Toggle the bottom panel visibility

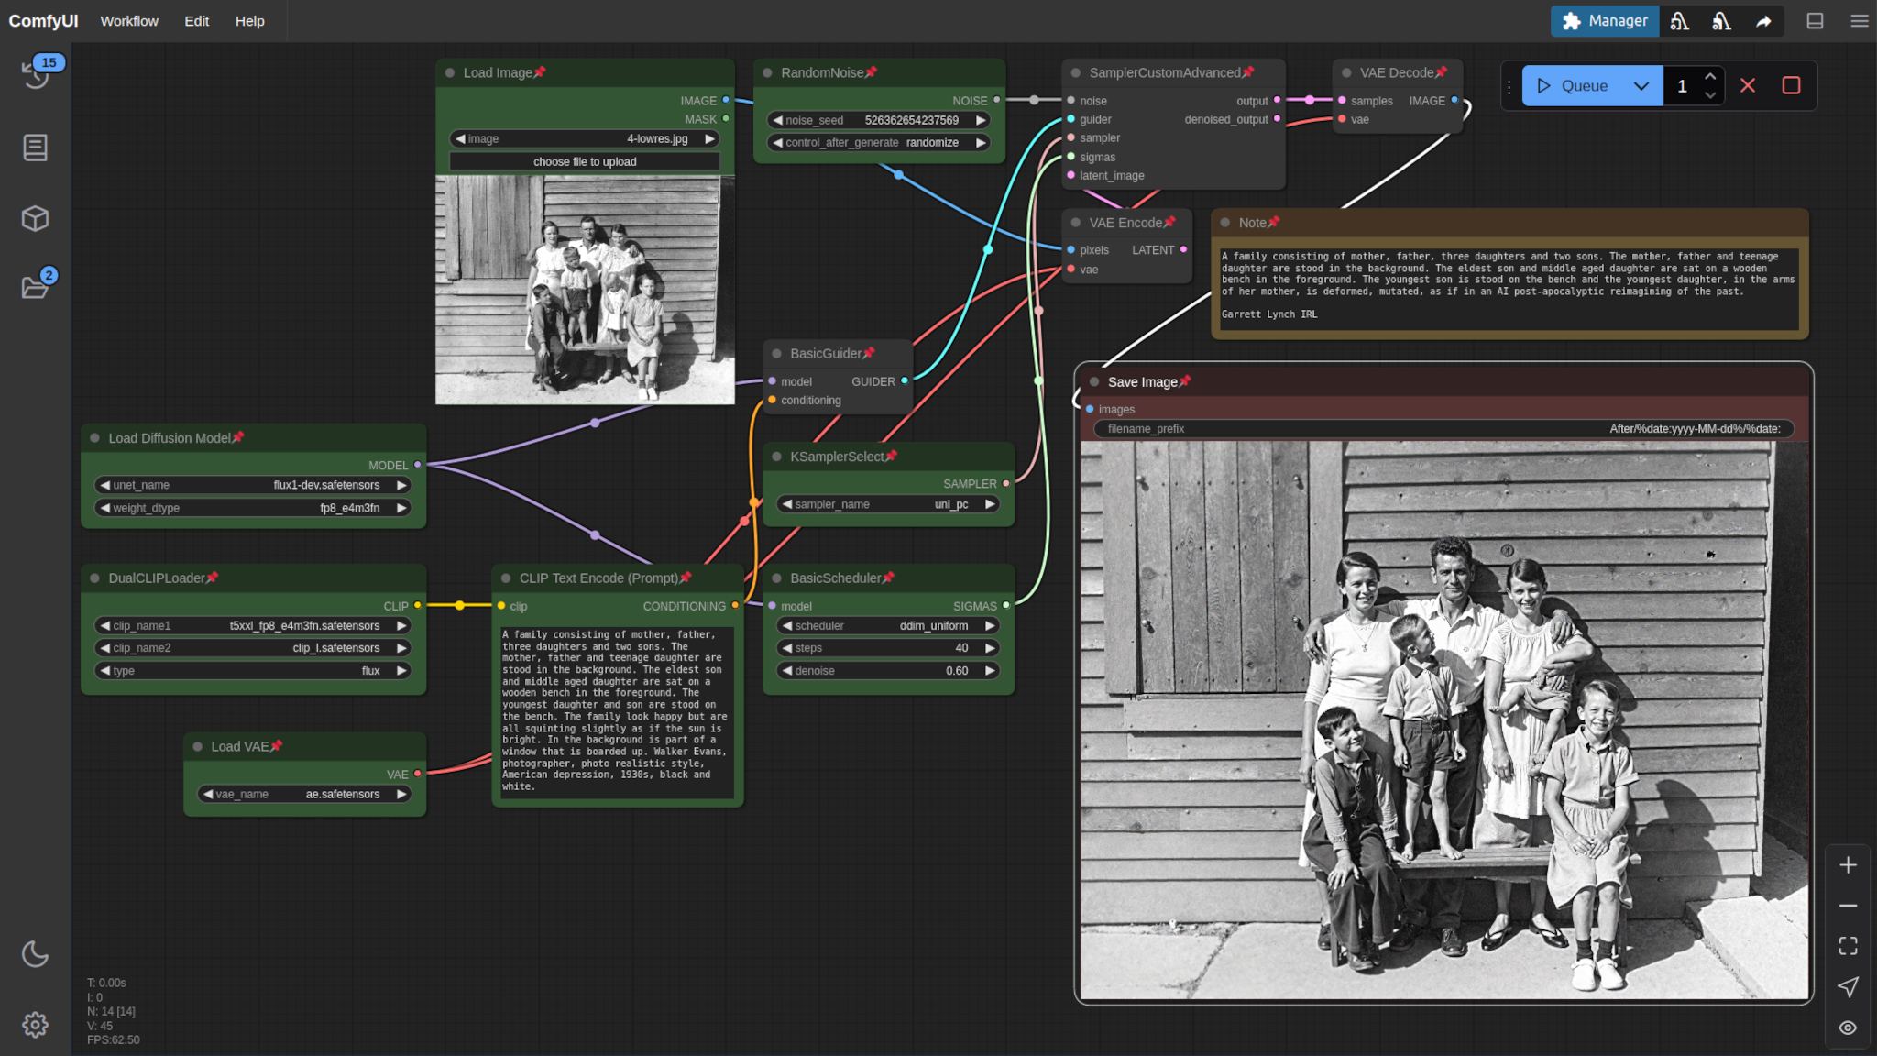click(1816, 20)
